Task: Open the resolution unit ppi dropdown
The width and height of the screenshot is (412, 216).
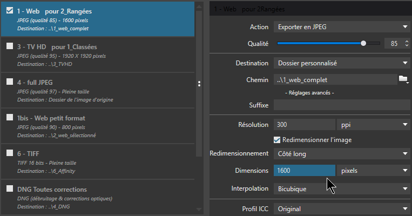Action: click(373, 125)
